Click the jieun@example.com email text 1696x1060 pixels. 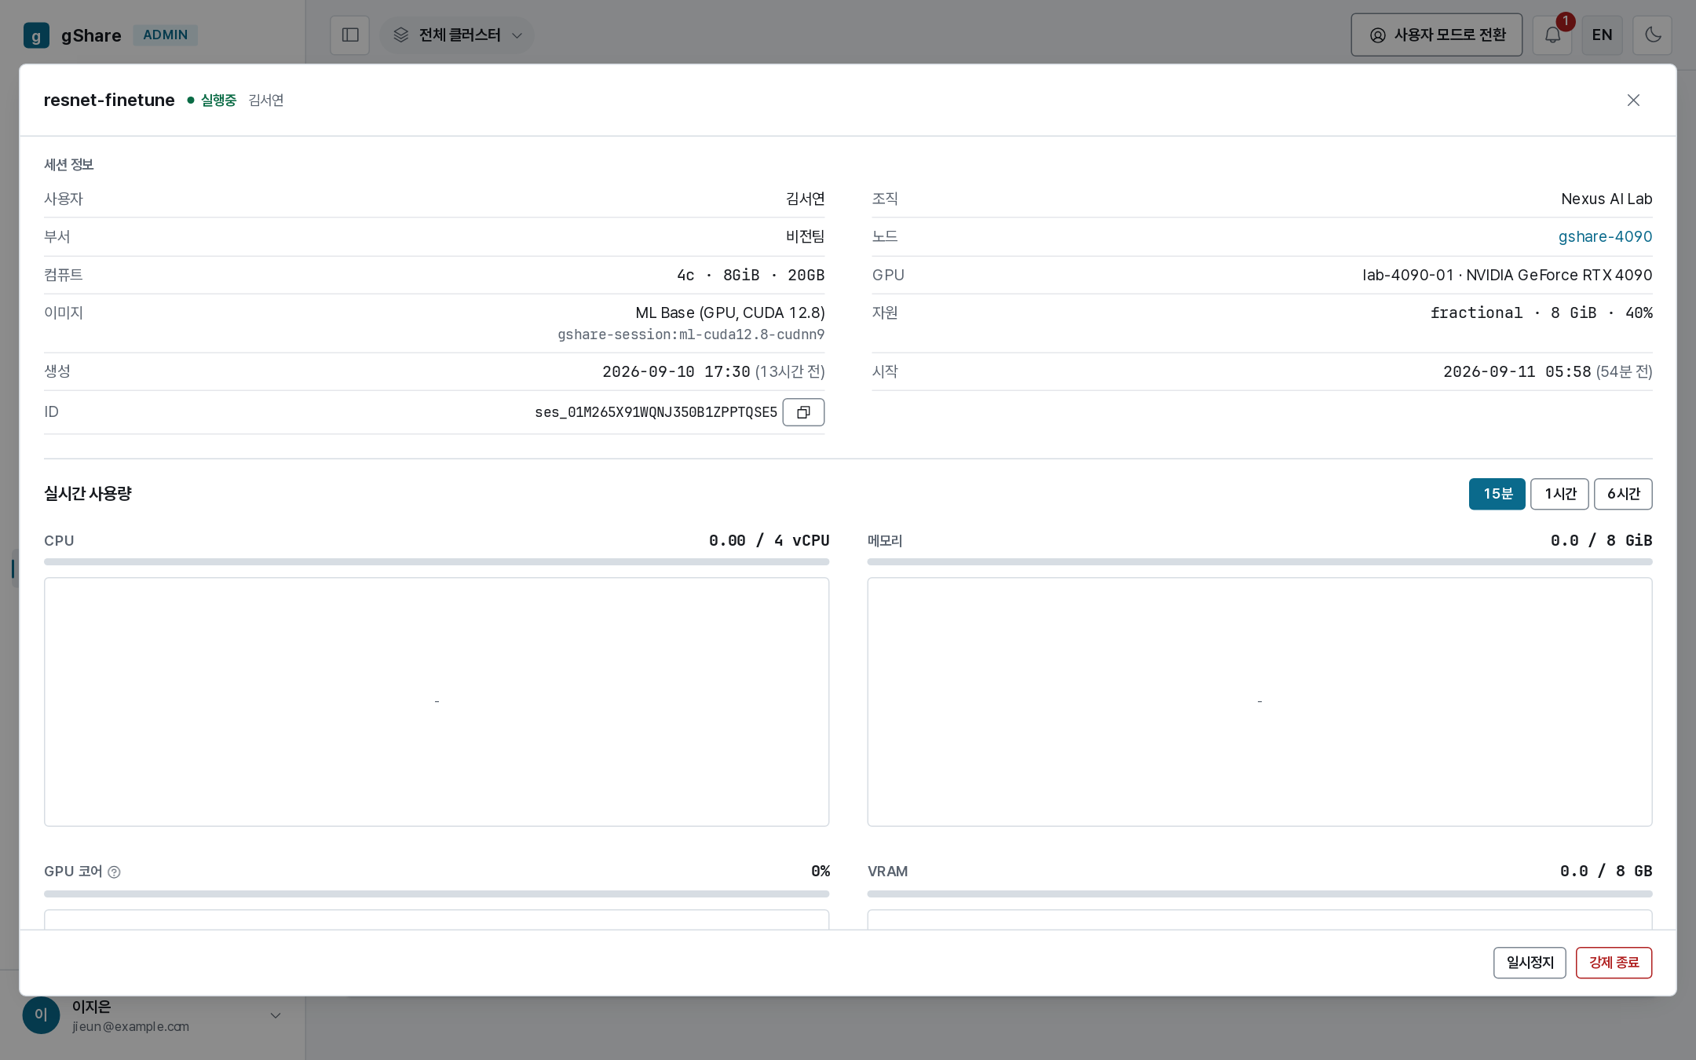130,1026
